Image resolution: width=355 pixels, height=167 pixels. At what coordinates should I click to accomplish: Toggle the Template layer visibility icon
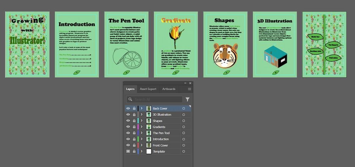pyautogui.click(x=128, y=151)
